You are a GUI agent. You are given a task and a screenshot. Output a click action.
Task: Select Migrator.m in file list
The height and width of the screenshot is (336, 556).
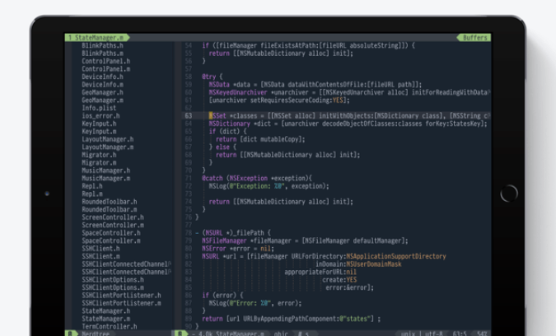pyautogui.click(x=99, y=163)
